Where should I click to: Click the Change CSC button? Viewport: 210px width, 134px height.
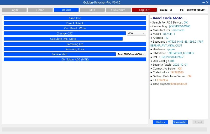[x=65, y=33]
